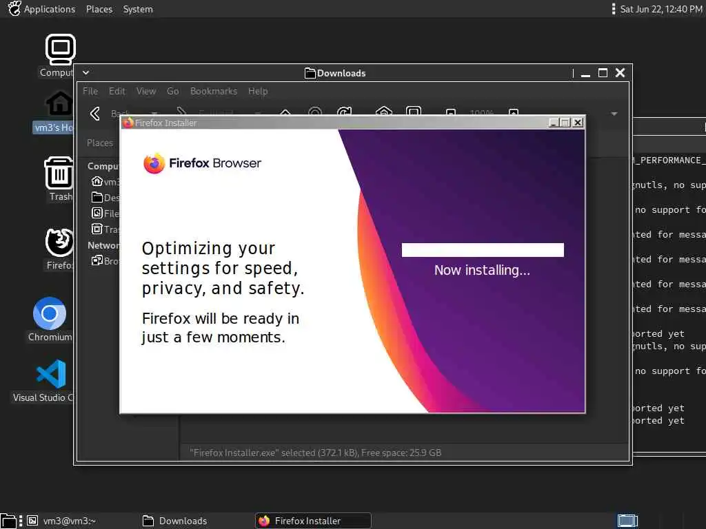Click '_PERFORMANCE_' line in terminal window
The height and width of the screenshot is (529, 706).
[x=670, y=160]
